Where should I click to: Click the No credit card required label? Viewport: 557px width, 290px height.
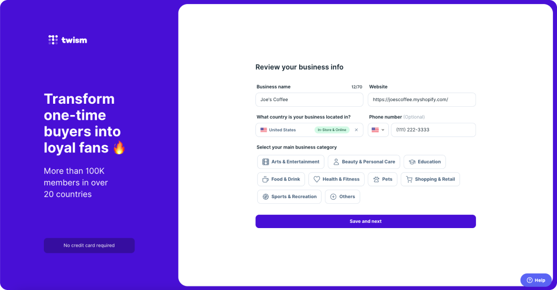tap(89, 246)
